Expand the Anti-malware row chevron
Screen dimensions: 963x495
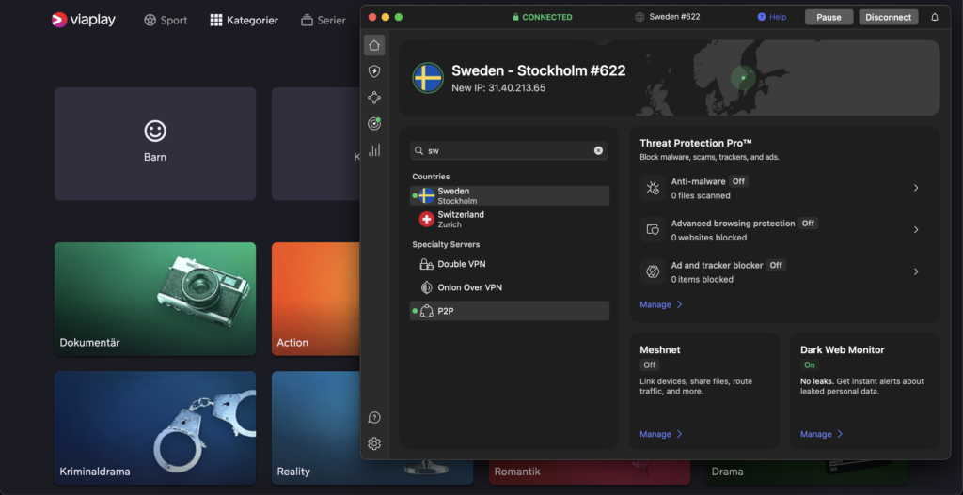point(916,188)
